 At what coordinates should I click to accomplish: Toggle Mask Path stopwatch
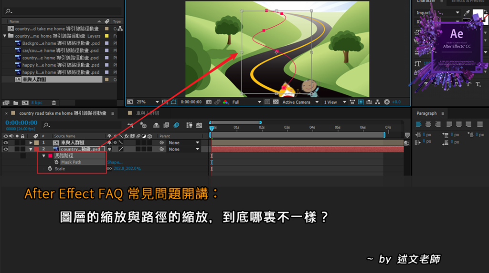pyautogui.click(x=56, y=162)
